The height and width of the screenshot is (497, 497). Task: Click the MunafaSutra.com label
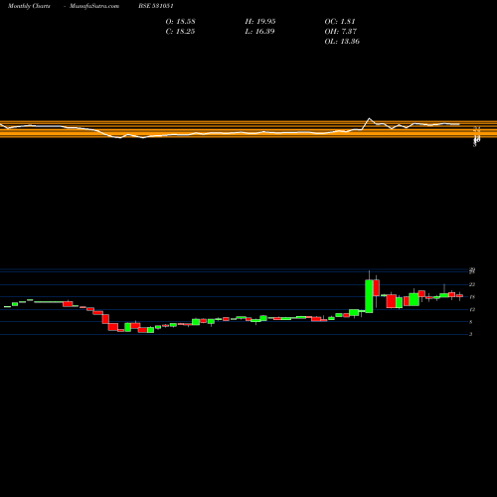(94, 6)
